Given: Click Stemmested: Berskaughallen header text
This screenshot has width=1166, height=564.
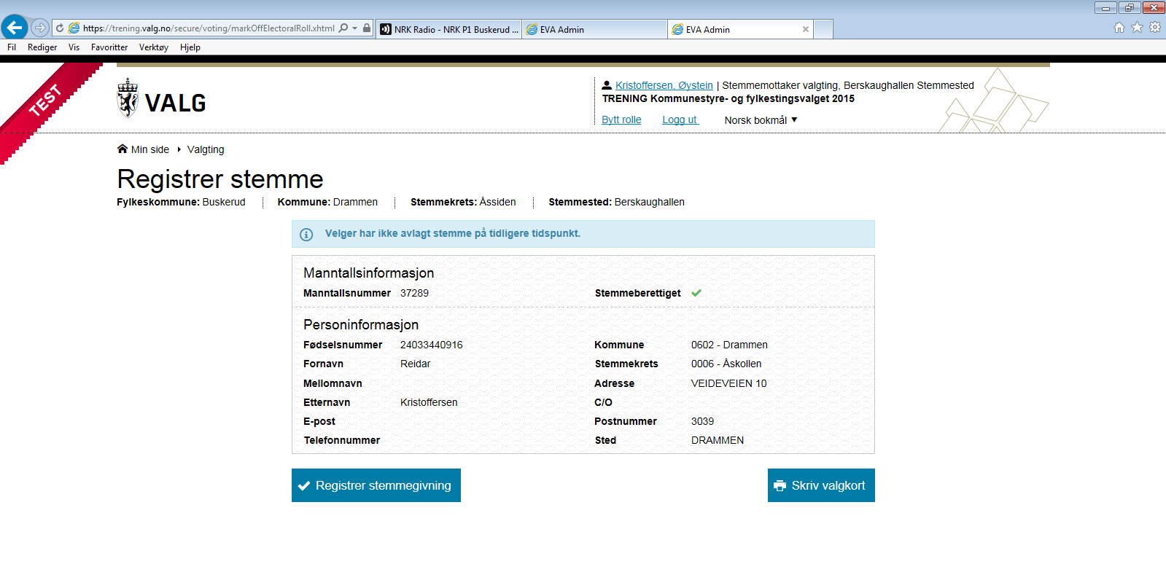Looking at the screenshot, I should (x=617, y=202).
